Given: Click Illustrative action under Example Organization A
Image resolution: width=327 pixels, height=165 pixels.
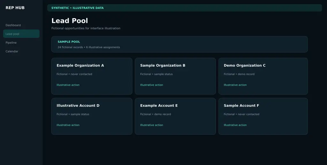Looking at the screenshot, I should [68, 85].
